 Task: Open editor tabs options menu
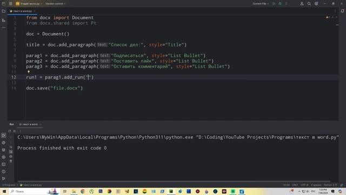click(335, 11)
